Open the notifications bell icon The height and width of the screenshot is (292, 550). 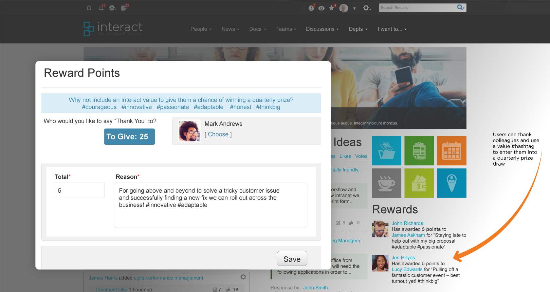101,8
